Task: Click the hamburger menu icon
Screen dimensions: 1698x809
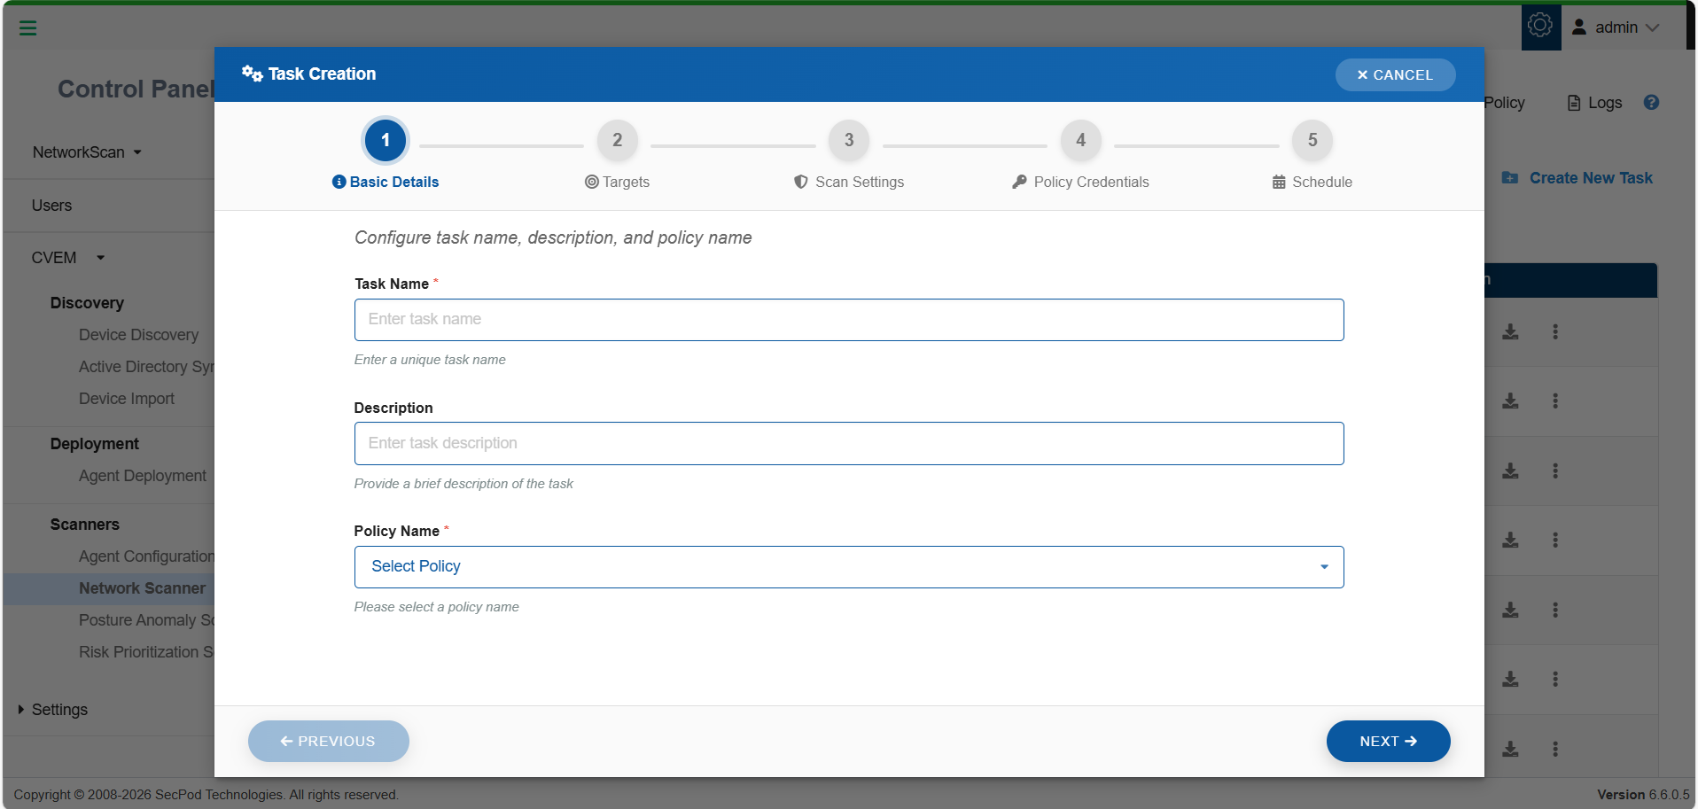Action: coord(27,28)
